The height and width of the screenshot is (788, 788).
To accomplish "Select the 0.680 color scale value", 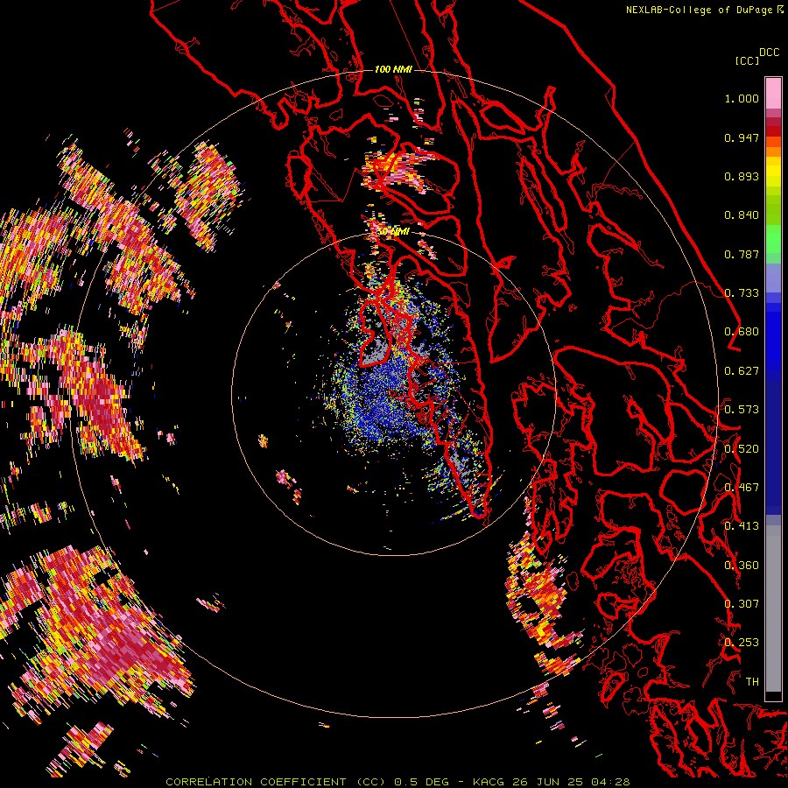I will click(742, 332).
